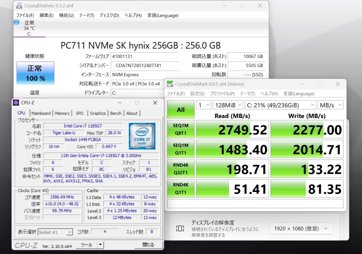Run the RND4K Q1T1 benchmark
The width and height of the screenshot is (362, 254).
click(x=181, y=188)
